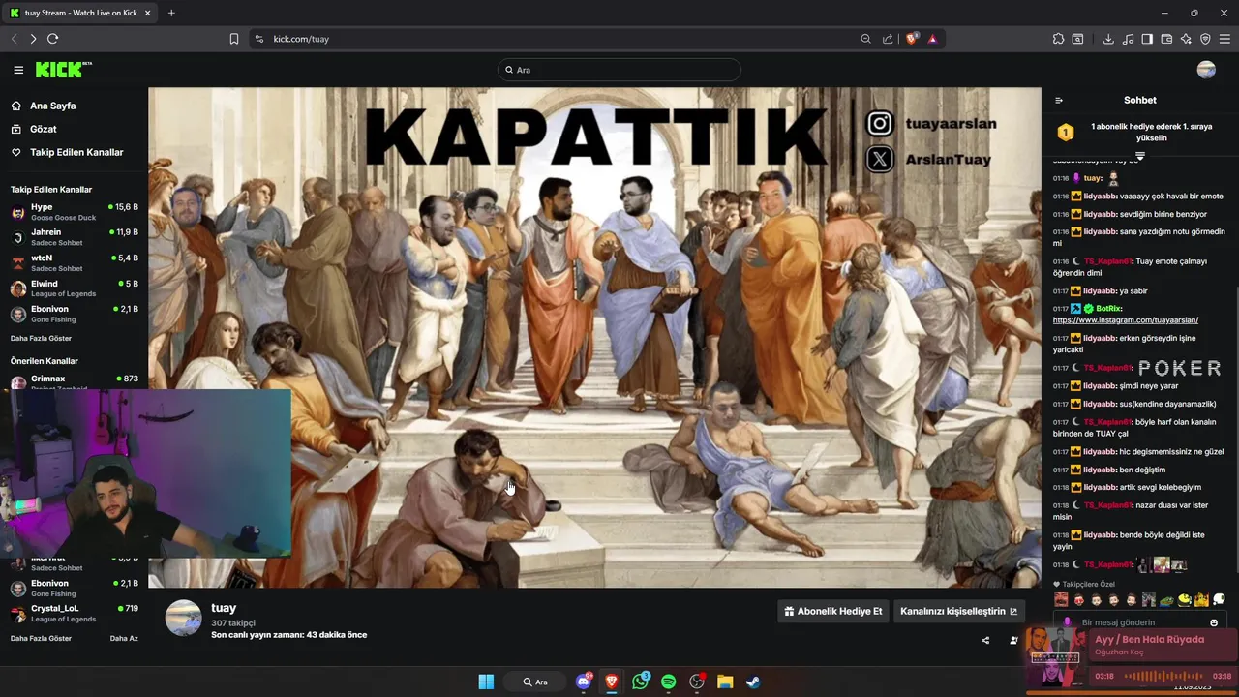Click the Ara search field on Kick

coord(619,70)
